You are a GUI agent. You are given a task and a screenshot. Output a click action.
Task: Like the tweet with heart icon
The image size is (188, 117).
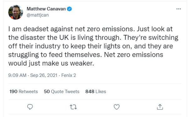(x=117, y=107)
